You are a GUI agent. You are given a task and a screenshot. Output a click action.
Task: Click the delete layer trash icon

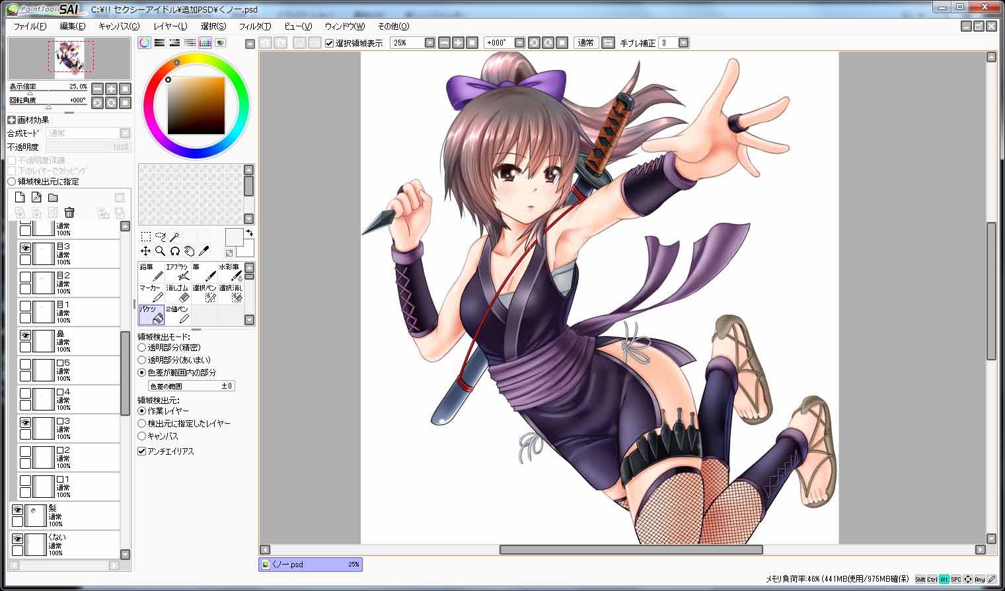tap(69, 212)
